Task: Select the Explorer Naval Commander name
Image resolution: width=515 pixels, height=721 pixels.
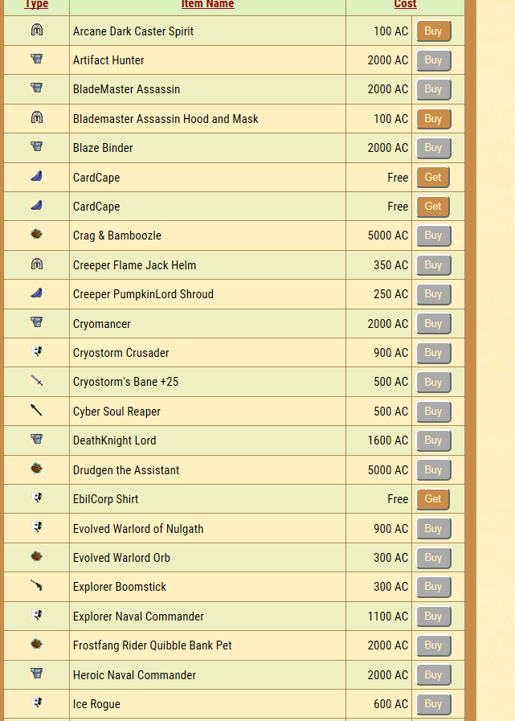Action: click(138, 617)
